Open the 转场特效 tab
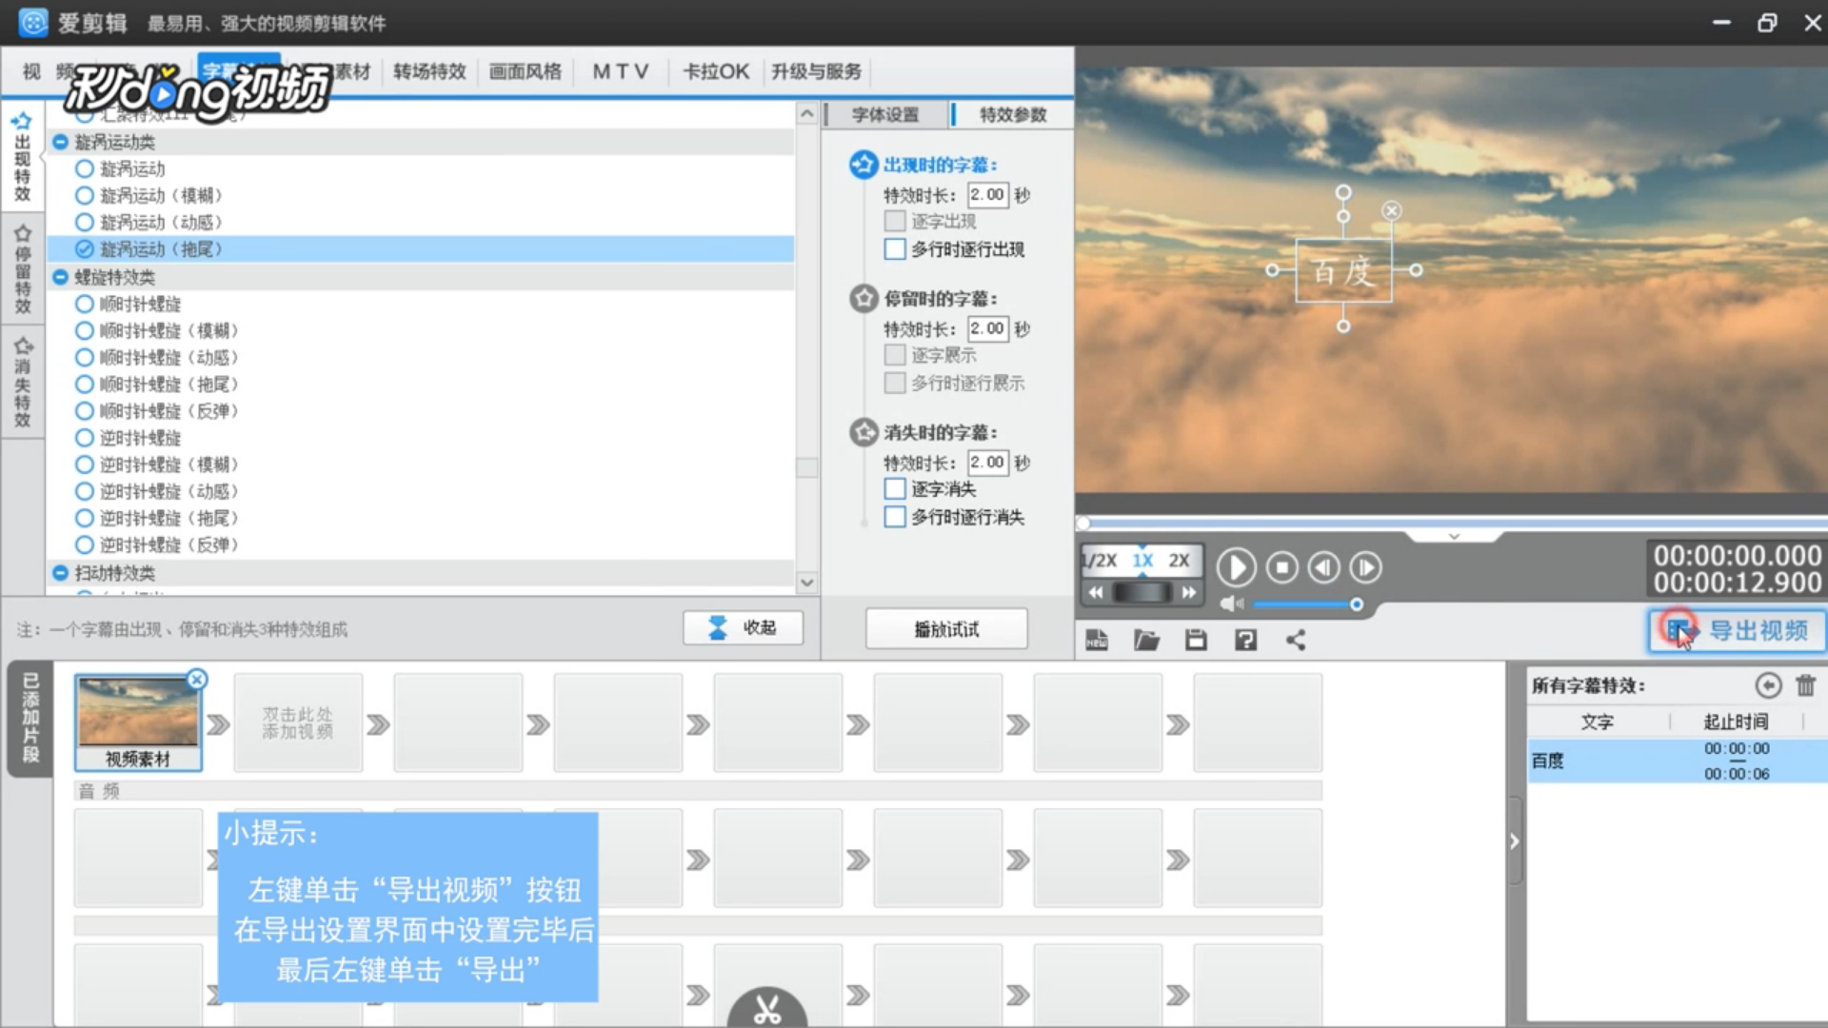The width and height of the screenshot is (1828, 1028). tap(429, 71)
